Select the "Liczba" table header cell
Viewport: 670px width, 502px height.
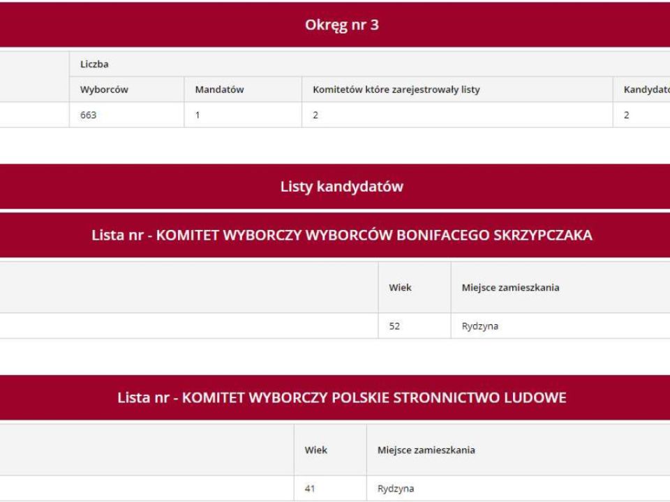pyautogui.click(x=89, y=64)
